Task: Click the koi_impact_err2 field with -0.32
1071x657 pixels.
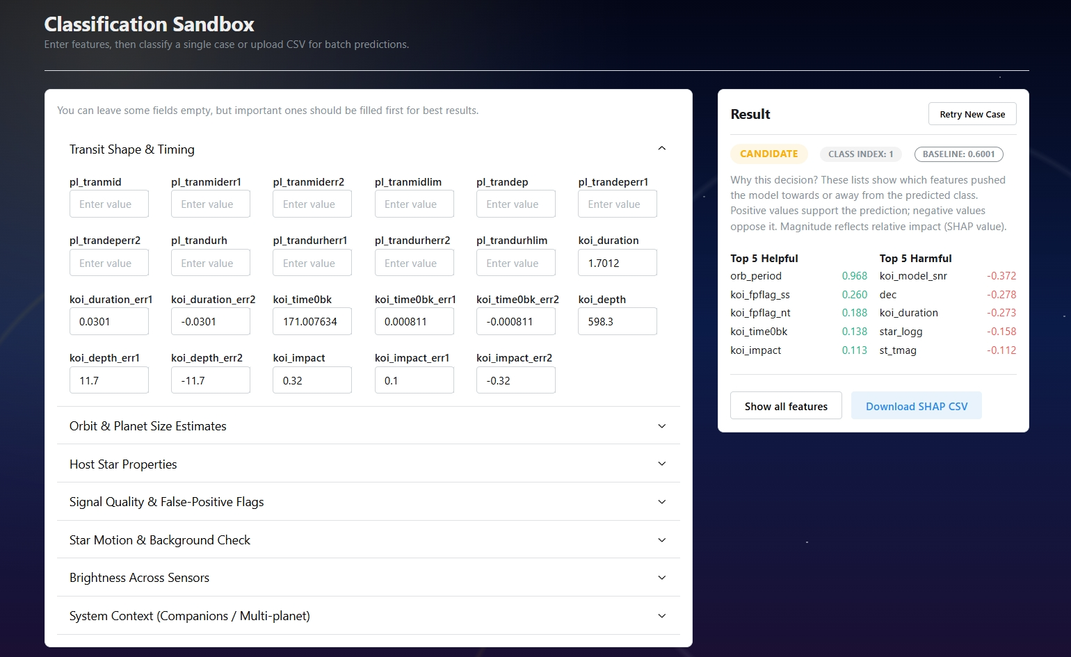Action: pyautogui.click(x=516, y=380)
